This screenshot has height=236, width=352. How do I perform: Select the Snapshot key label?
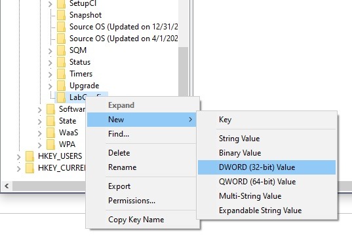(85, 15)
